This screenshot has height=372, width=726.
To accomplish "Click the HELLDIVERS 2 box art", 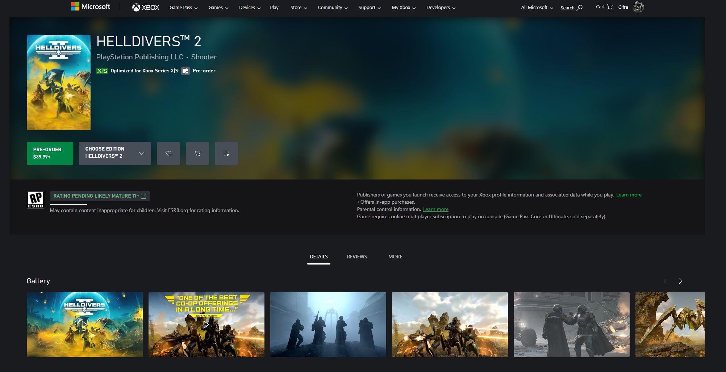I will click(59, 83).
